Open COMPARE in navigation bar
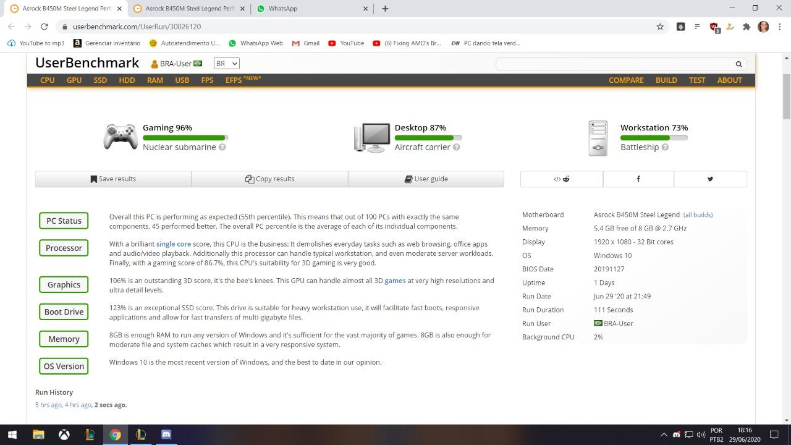This screenshot has height=445, width=791. pyautogui.click(x=626, y=80)
